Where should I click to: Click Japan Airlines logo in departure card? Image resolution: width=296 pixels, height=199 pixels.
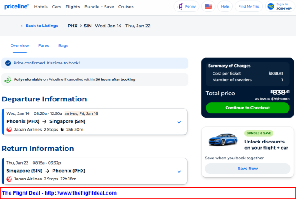[9, 130]
